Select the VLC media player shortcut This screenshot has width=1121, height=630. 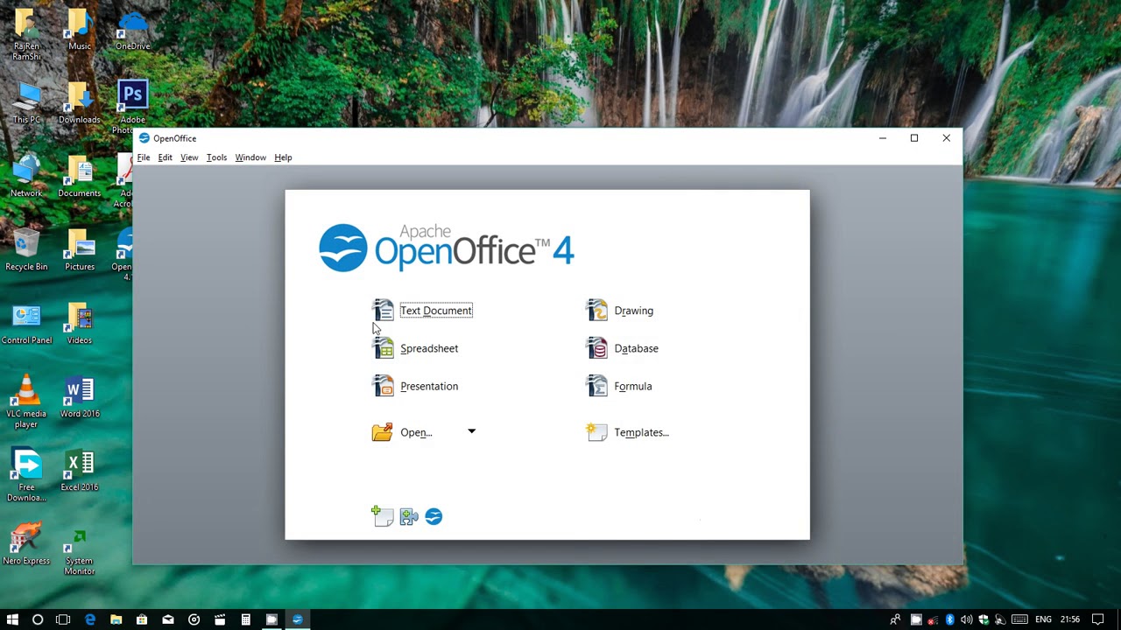[26, 401]
